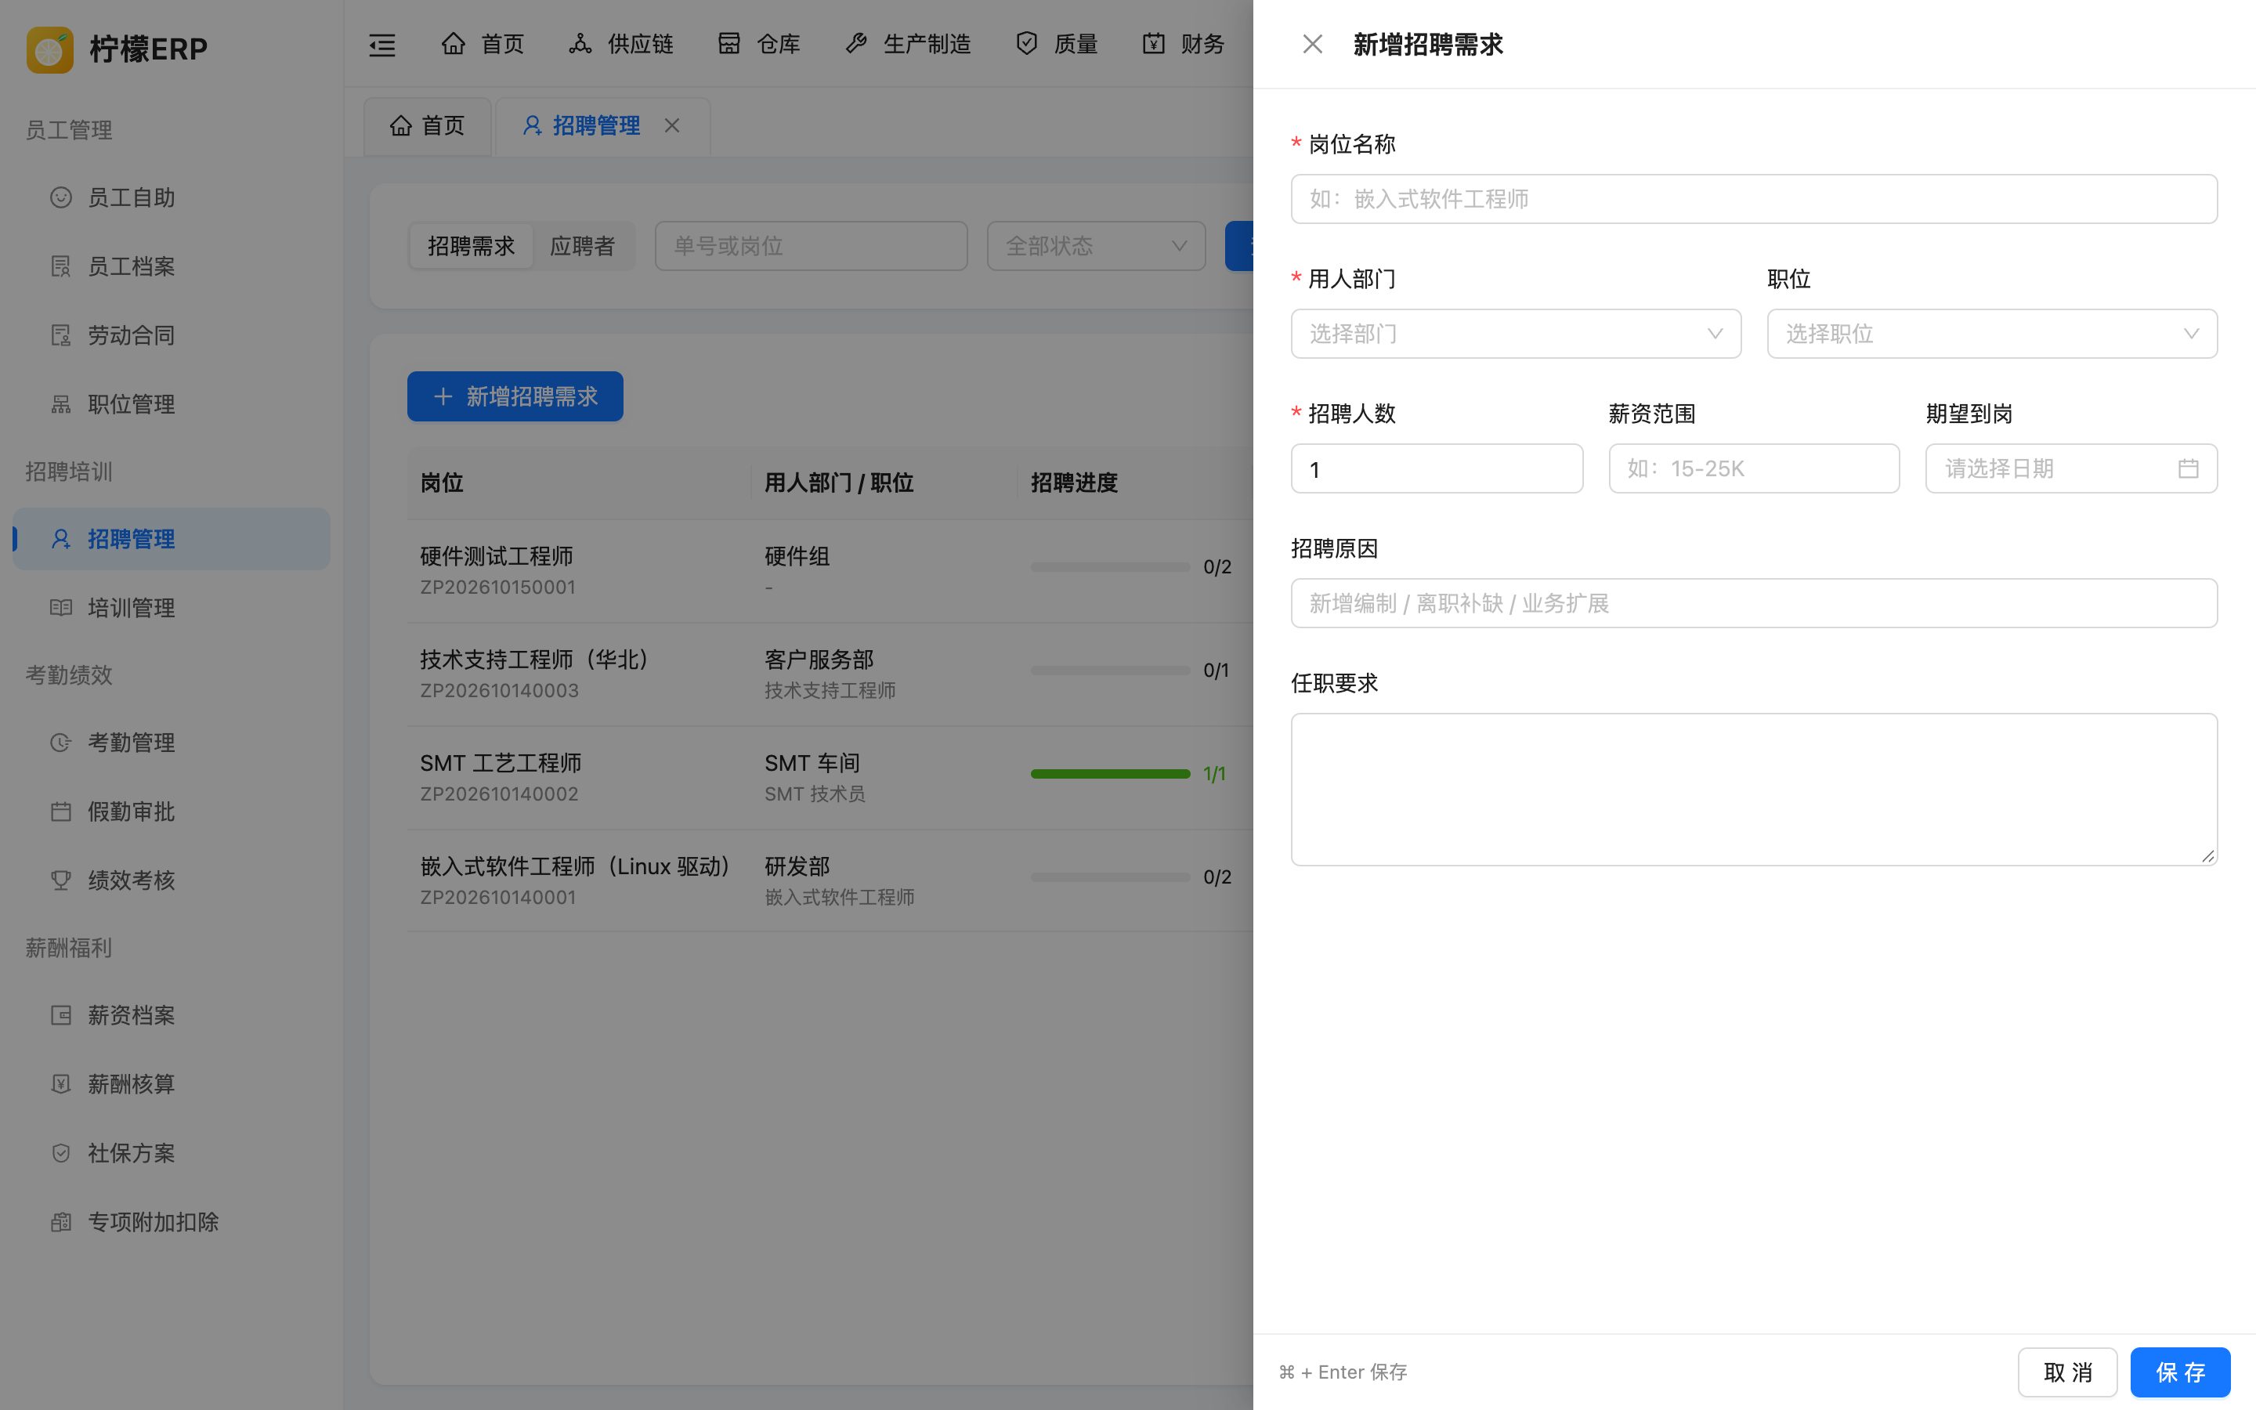This screenshot has width=2256, height=1410.
Task: Open the 供应链 top menu
Action: click(621, 44)
